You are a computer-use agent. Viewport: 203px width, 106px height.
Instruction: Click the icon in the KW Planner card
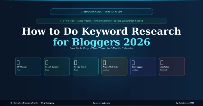click(x=18, y=63)
